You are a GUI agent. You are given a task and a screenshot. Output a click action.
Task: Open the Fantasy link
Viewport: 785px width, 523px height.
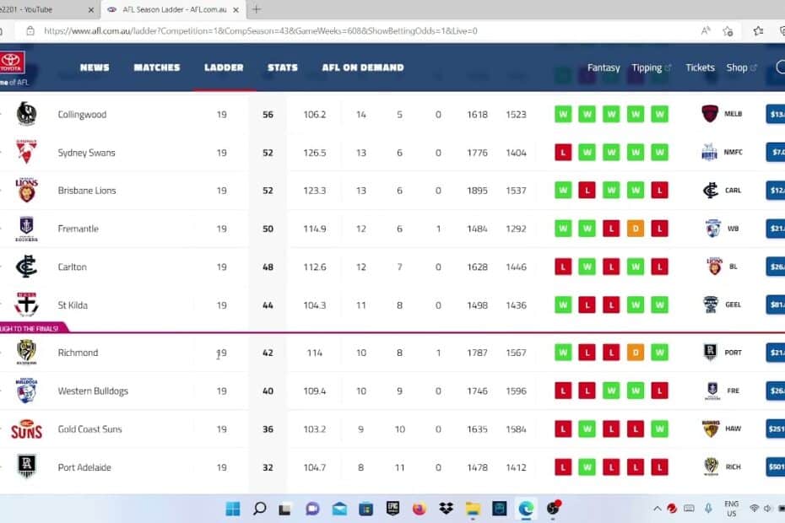[x=604, y=67]
